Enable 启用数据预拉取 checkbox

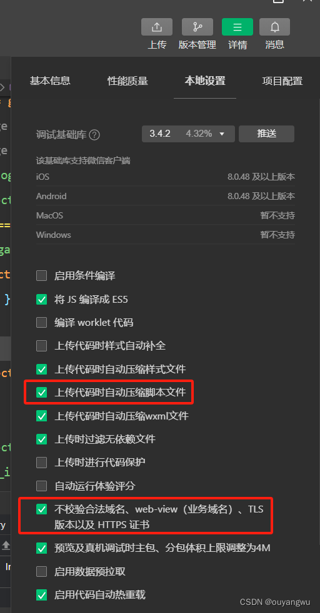click(41, 572)
